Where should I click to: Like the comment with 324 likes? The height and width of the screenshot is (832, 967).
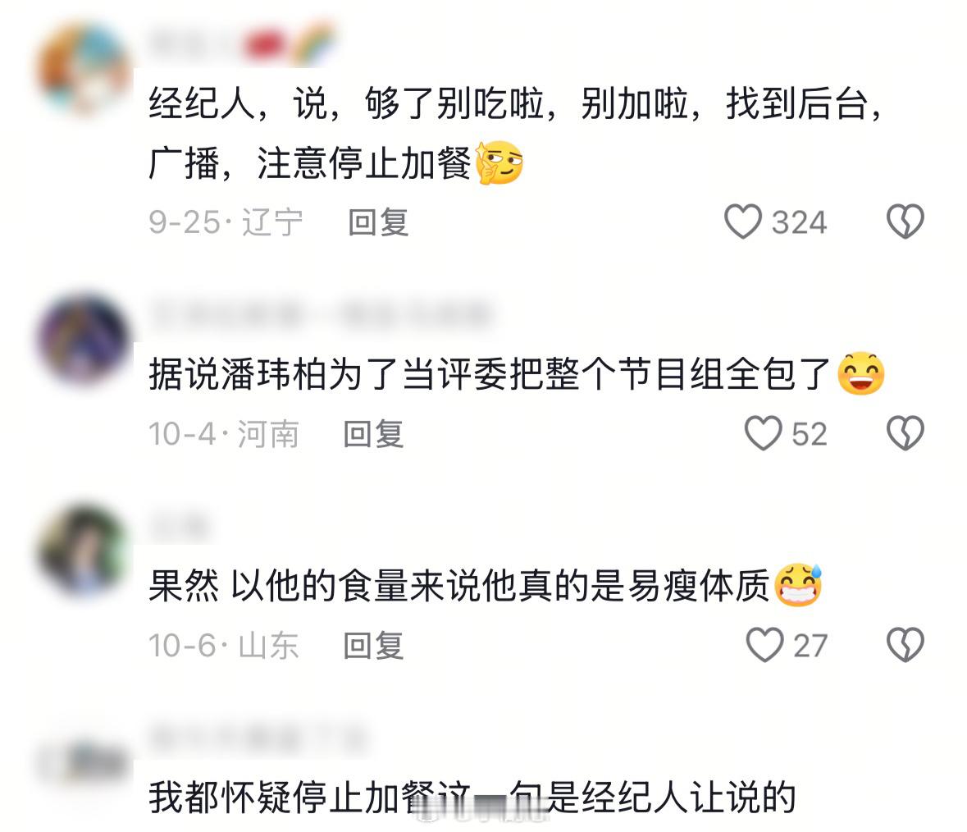pos(742,222)
